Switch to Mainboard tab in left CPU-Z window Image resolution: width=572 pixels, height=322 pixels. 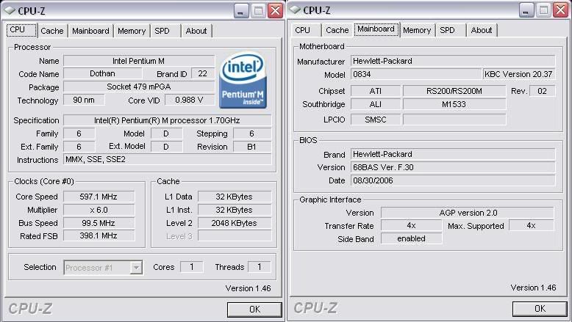[x=90, y=31]
